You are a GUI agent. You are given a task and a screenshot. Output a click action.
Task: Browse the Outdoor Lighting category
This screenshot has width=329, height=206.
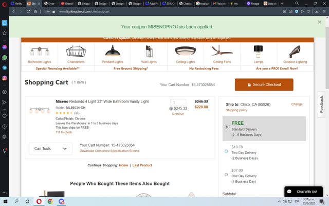(295, 55)
